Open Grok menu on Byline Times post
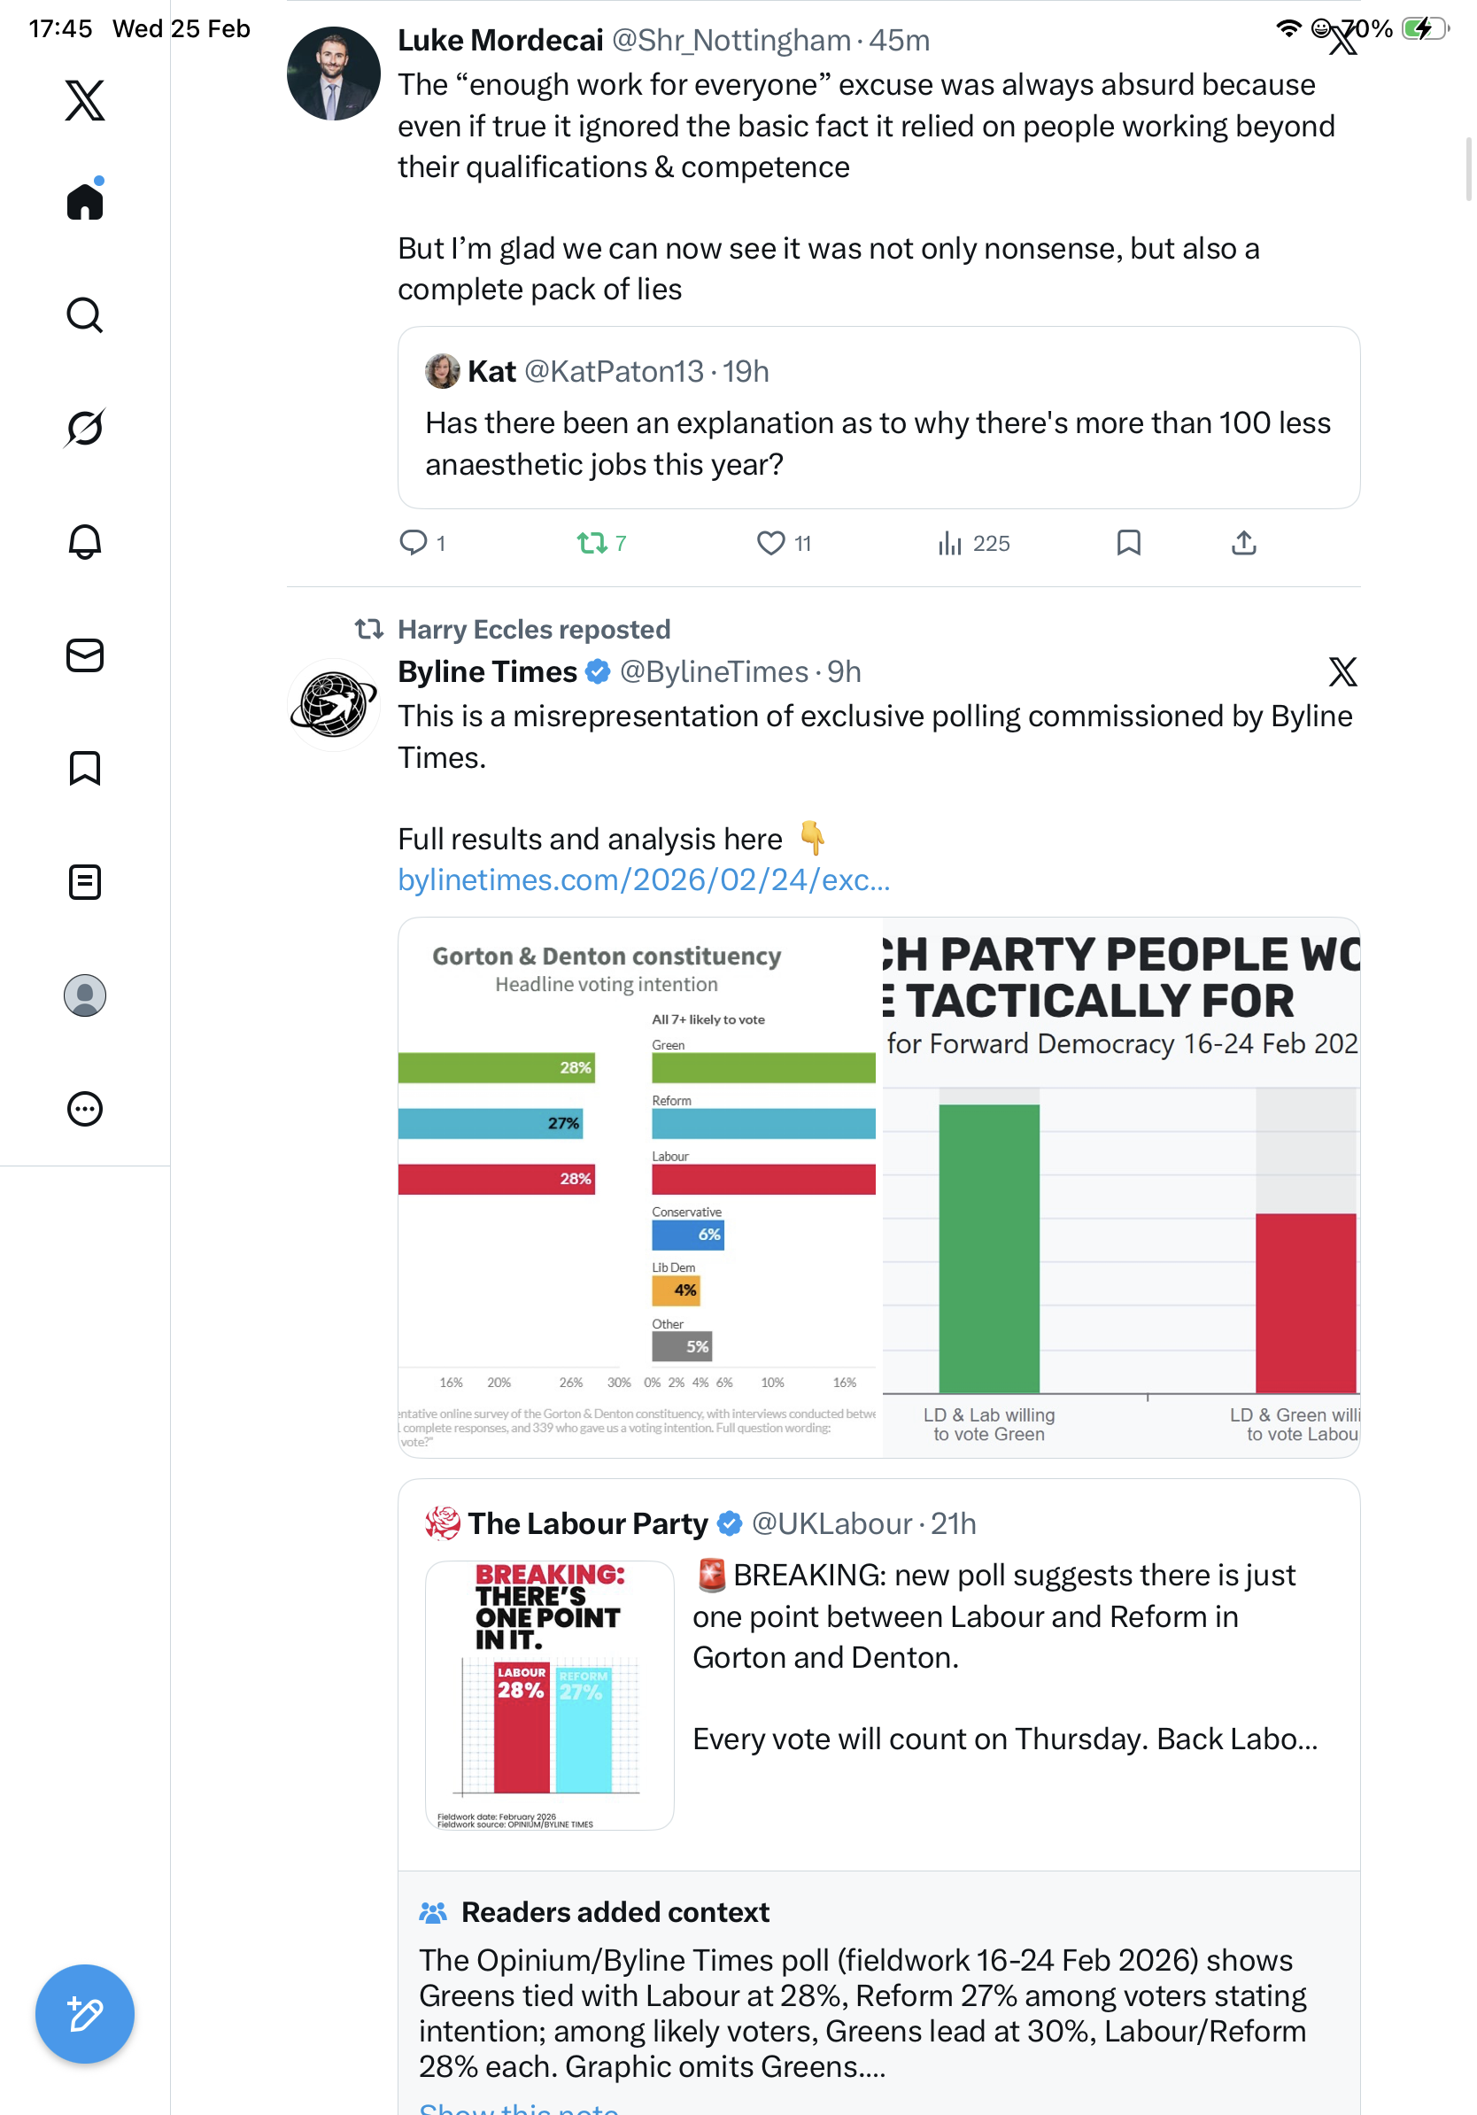Viewport: 1477px width, 2115px height. (x=1342, y=671)
